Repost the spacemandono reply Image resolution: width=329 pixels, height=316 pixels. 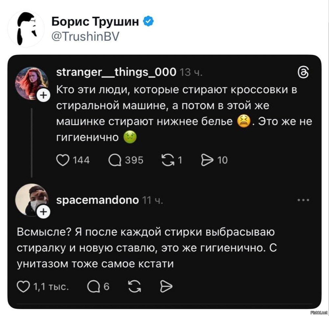point(133,287)
